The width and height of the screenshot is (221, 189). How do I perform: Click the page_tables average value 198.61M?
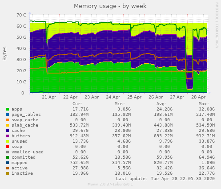pos(163,115)
